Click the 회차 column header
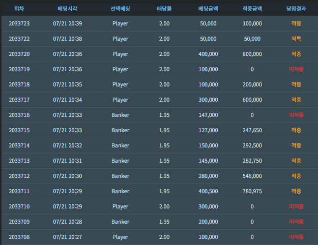The image size is (318, 245). pyautogui.click(x=19, y=9)
